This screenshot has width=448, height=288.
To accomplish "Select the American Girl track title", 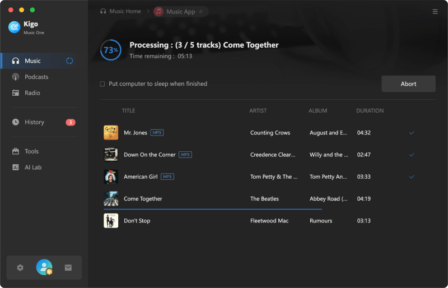I will pyautogui.click(x=141, y=176).
